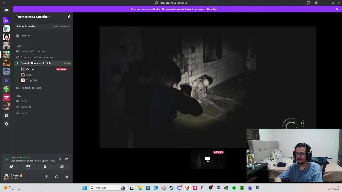This screenshot has height=192, width=342.
Task: Open user settings gear
Action: pos(67,177)
